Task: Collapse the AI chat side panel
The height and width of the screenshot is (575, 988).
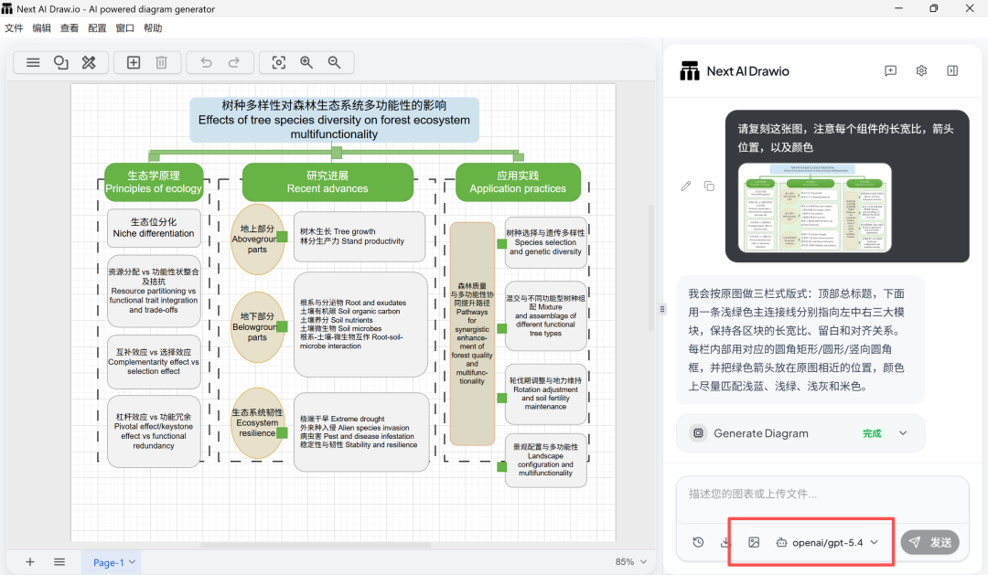Action: coord(952,71)
